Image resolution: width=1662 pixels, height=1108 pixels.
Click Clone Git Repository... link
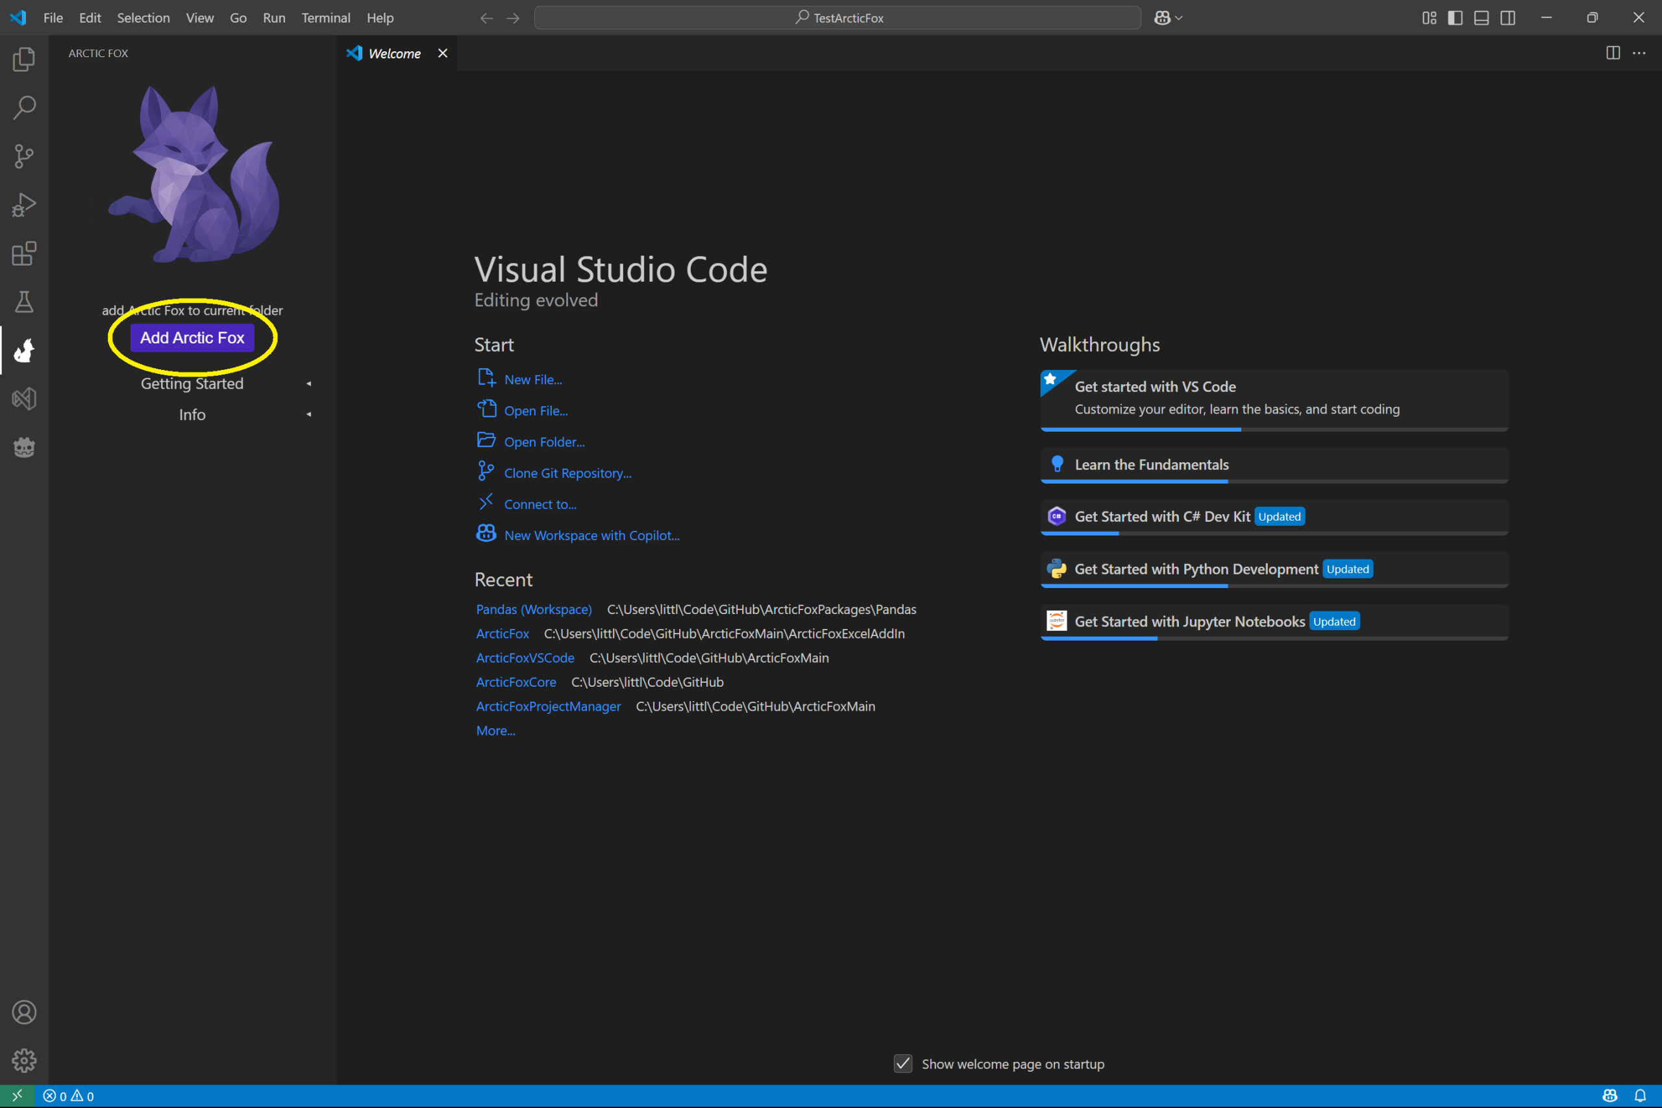pyautogui.click(x=568, y=473)
